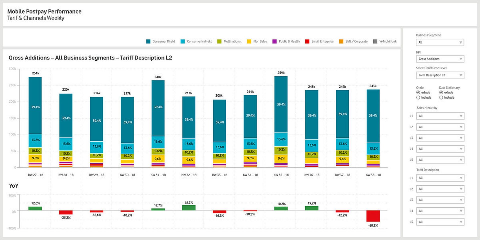Select the Otelo exclude radio button

(x=418, y=93)
